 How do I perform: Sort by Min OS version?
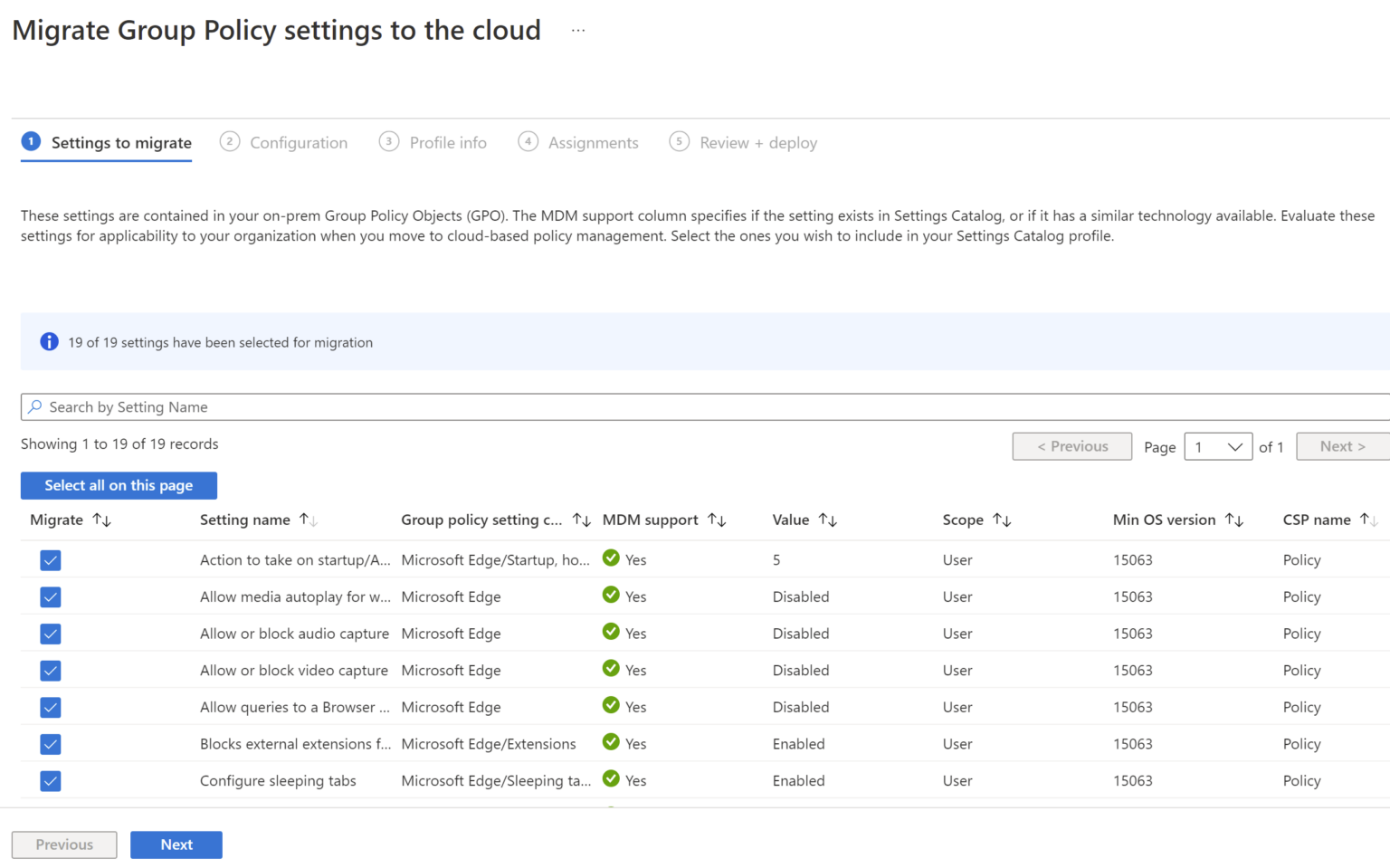pyautogui.click(x=1235, y=520)
